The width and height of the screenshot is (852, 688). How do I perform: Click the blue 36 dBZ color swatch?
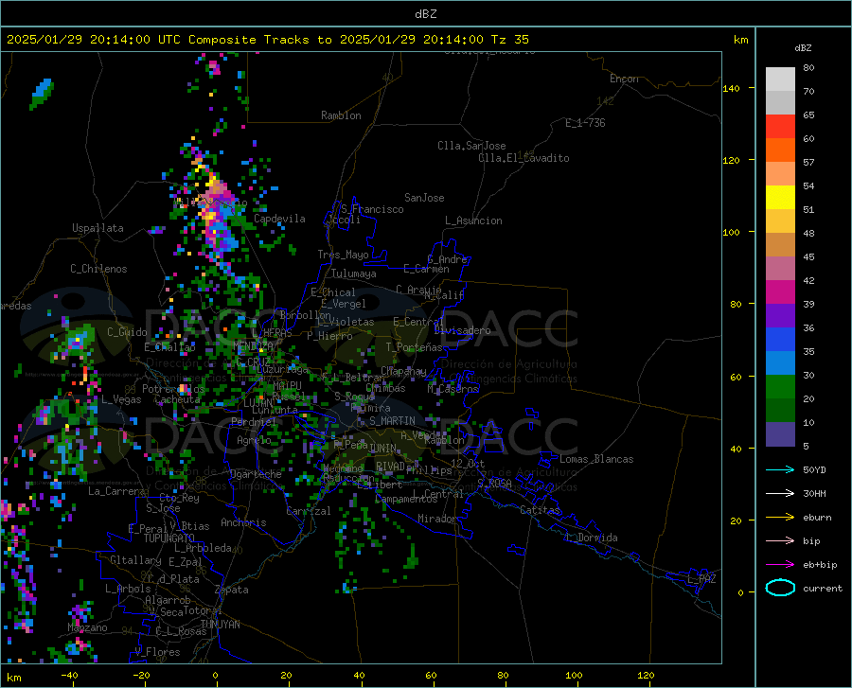tap(780, 340)
